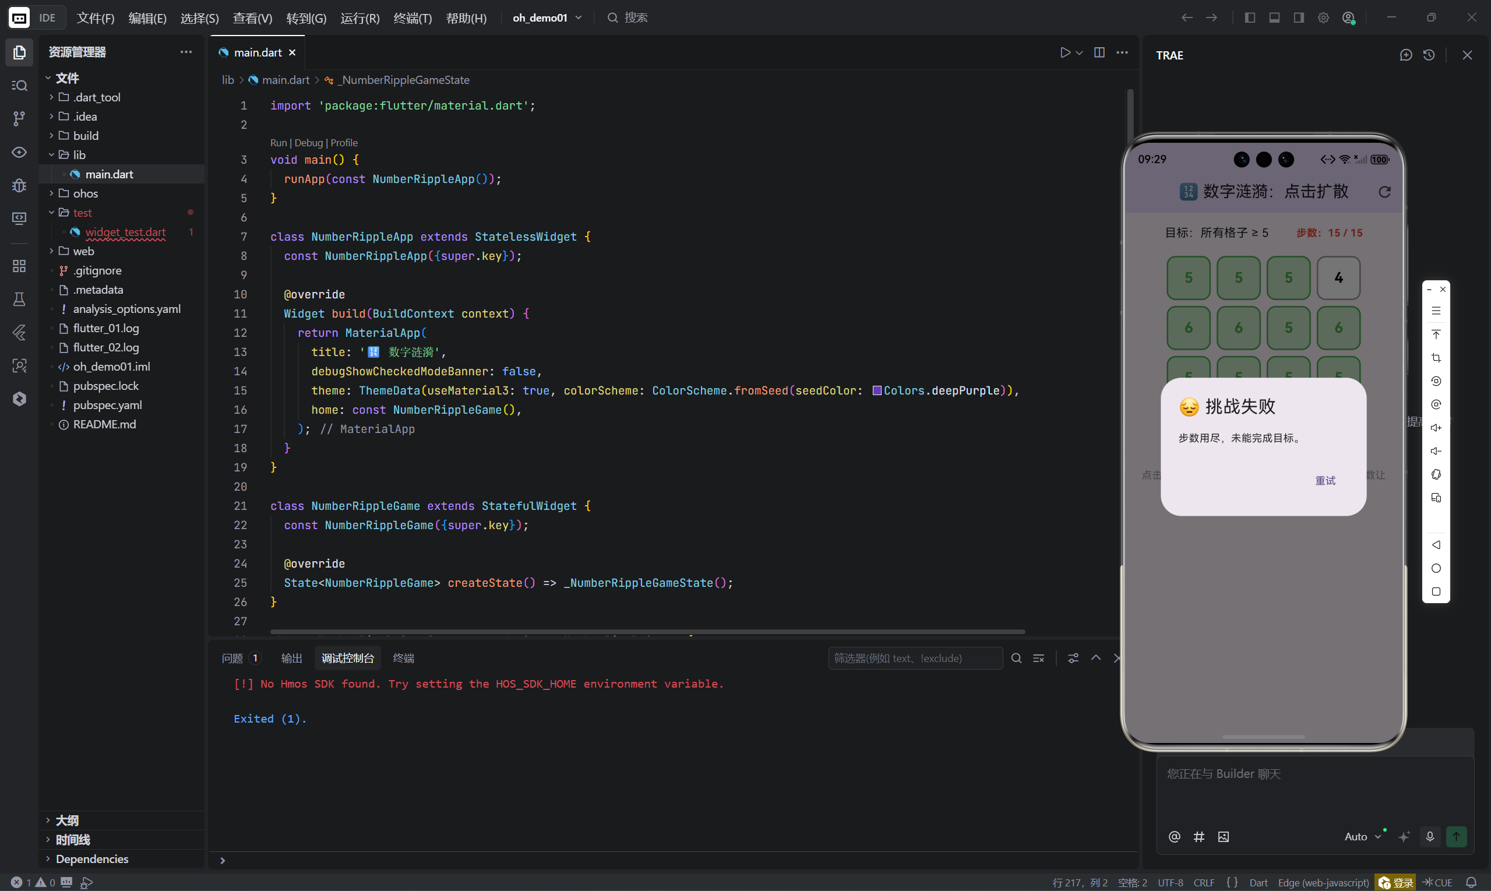Open the Search sidebar icon

pos(19,85)
